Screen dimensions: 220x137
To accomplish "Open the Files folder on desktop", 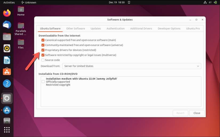I will pos(21,44).
